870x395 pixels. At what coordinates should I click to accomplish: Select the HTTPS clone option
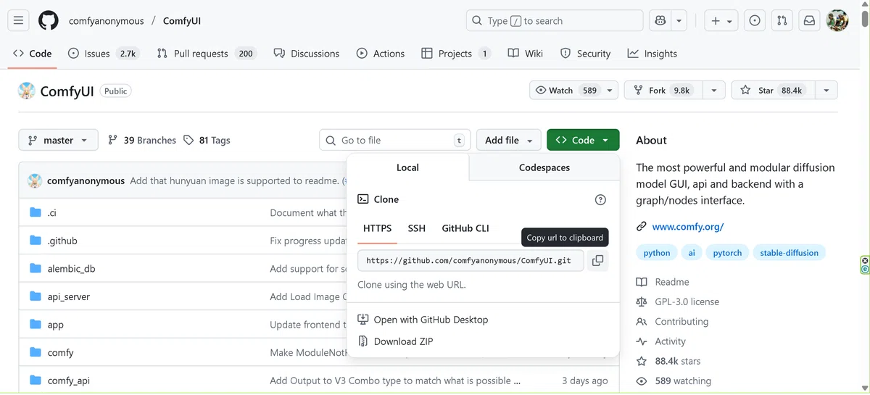click(377, 228)
